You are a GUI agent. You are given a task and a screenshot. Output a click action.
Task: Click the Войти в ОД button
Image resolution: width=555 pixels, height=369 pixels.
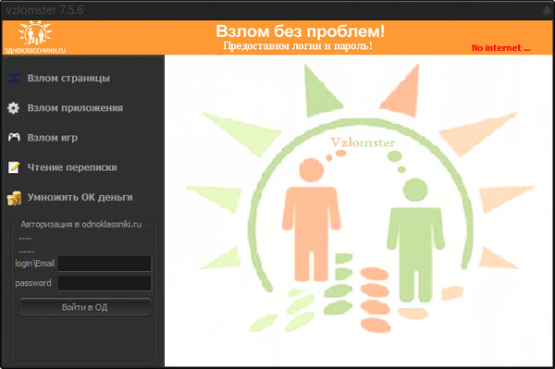tap(85, 307)
